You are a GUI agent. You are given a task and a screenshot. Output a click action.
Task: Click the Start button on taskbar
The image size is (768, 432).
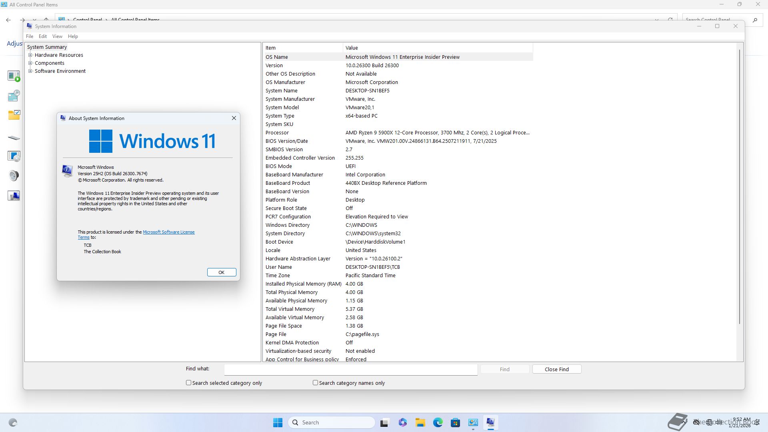278,422
